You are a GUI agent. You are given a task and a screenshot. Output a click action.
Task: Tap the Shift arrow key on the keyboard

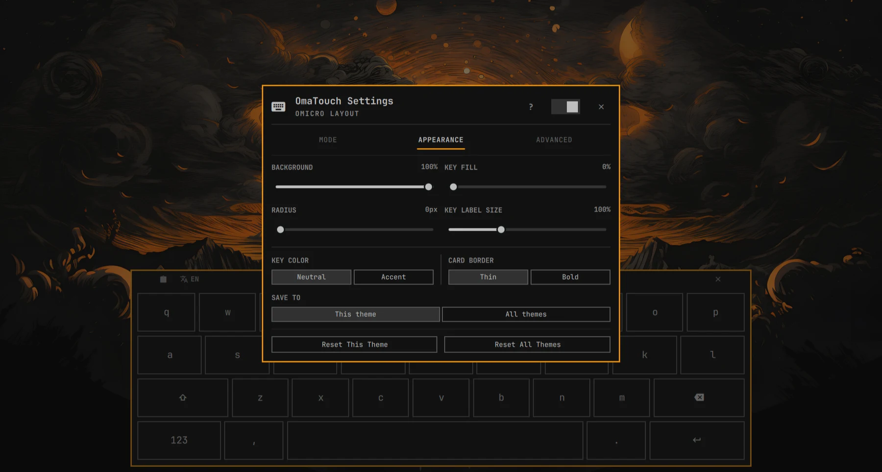183,397
